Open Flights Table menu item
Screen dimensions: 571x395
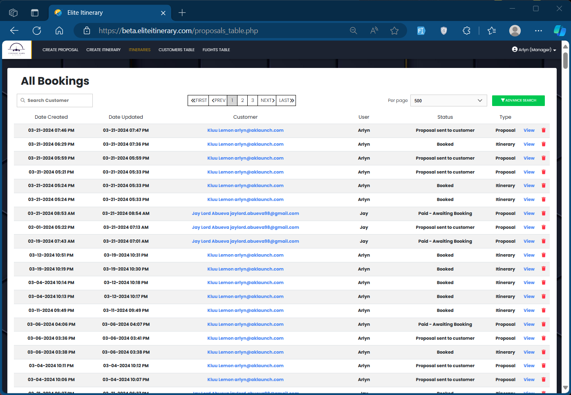point(216,50)
